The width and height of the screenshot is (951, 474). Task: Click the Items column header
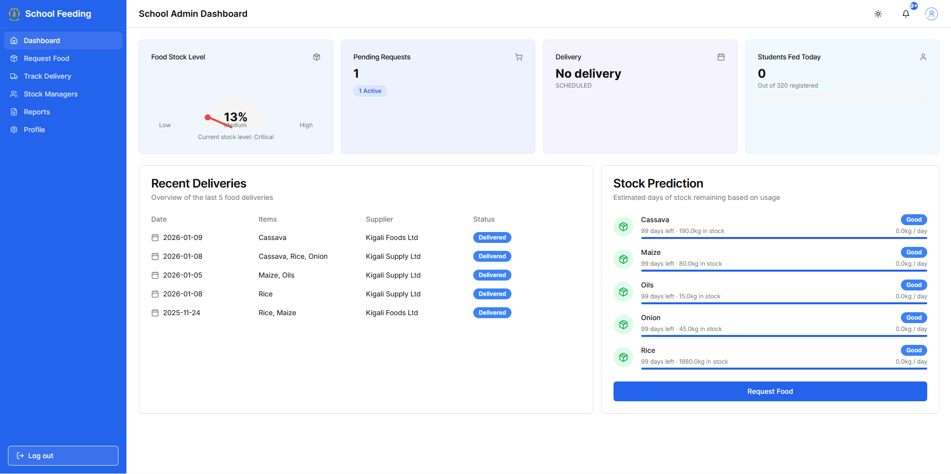268,219
